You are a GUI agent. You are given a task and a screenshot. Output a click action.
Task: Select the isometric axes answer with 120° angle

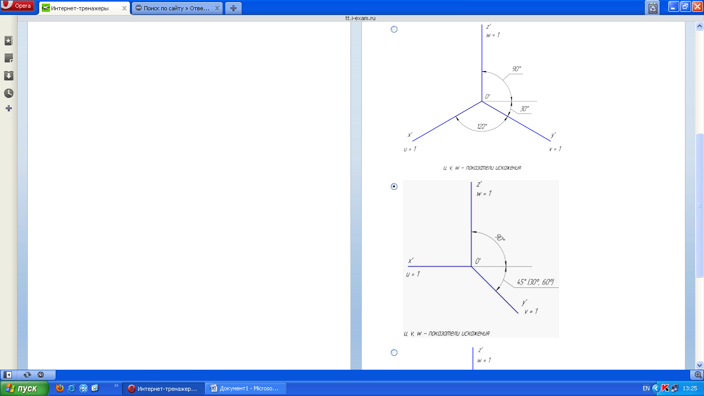click(394, 29)
